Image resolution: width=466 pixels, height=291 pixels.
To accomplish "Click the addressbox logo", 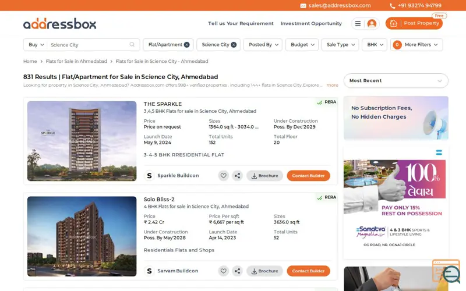I will pos(60,24).
